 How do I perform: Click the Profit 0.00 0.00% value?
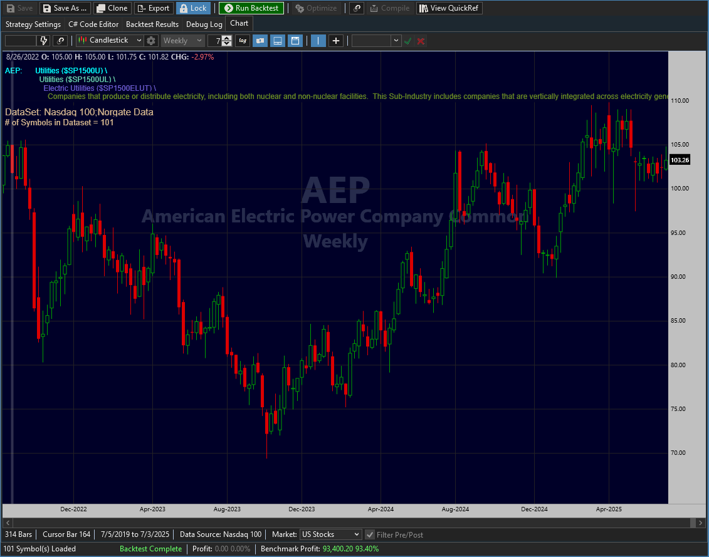click(234, 549)
